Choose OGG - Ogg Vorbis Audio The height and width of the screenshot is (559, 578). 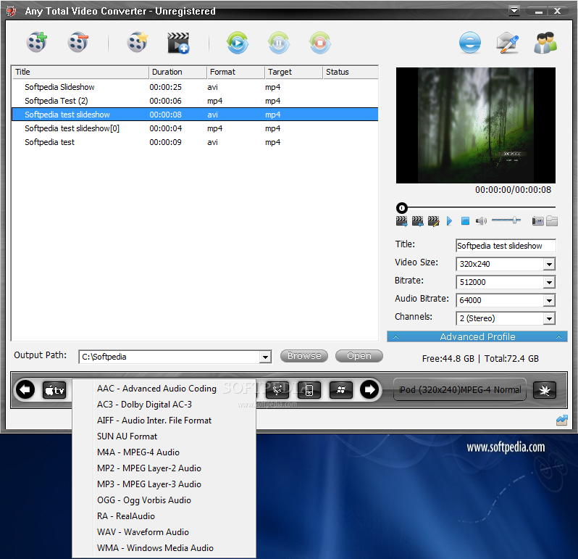pos(164,500)
